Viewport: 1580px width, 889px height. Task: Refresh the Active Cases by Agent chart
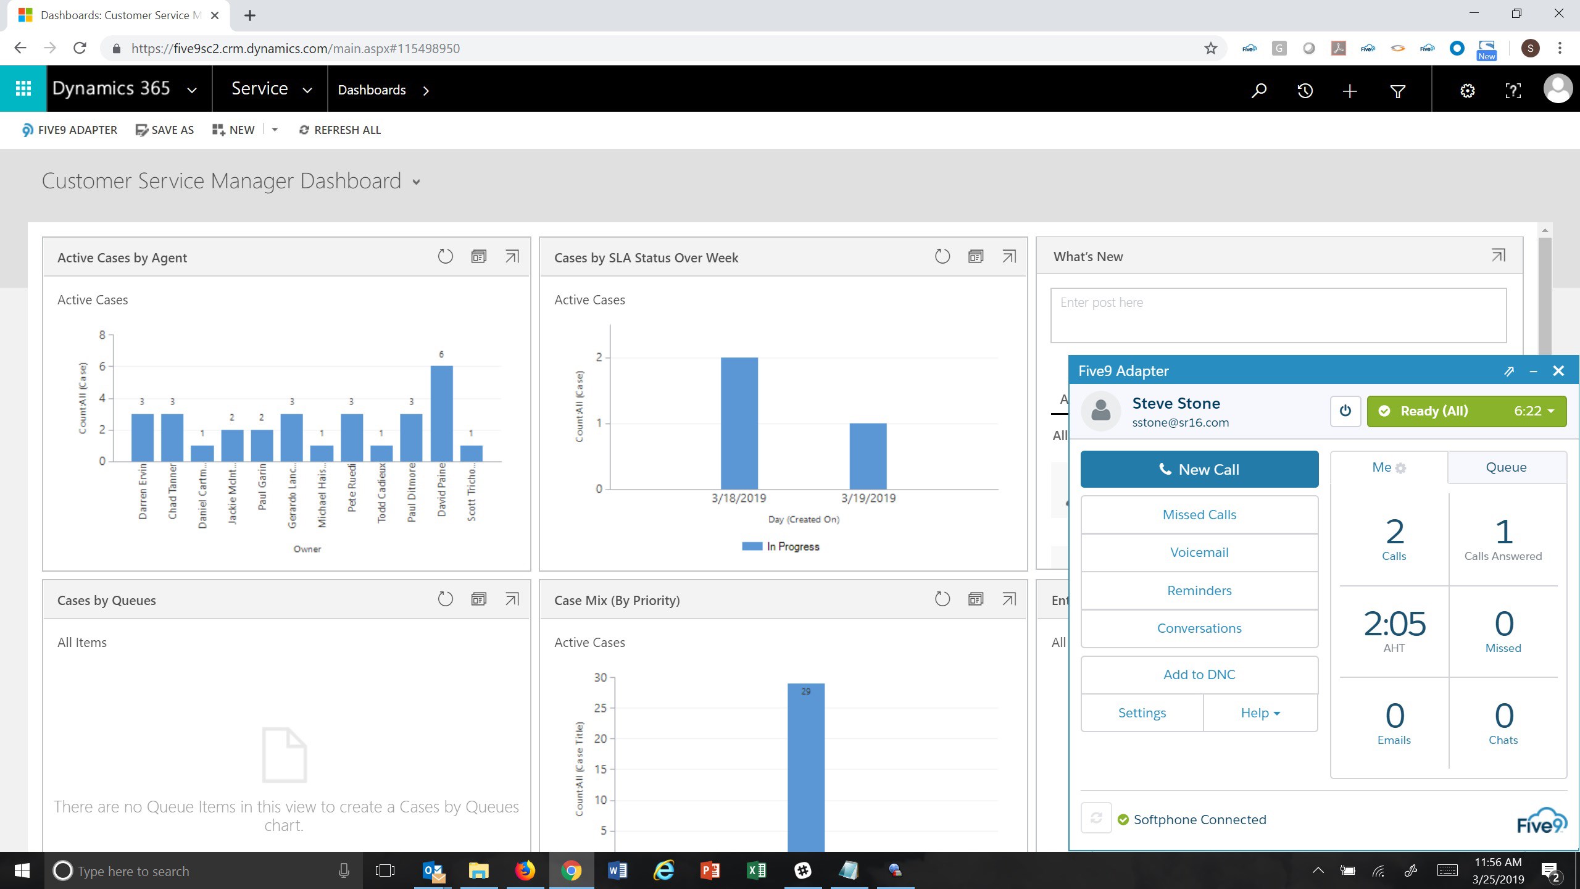445,256
